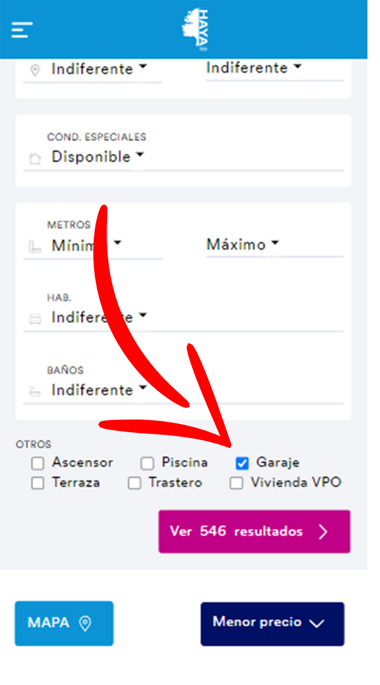Tick the Piscina checkbox
Image resolution: width=380 pixels, height=685 pixels.
click(x=147, y=463)
